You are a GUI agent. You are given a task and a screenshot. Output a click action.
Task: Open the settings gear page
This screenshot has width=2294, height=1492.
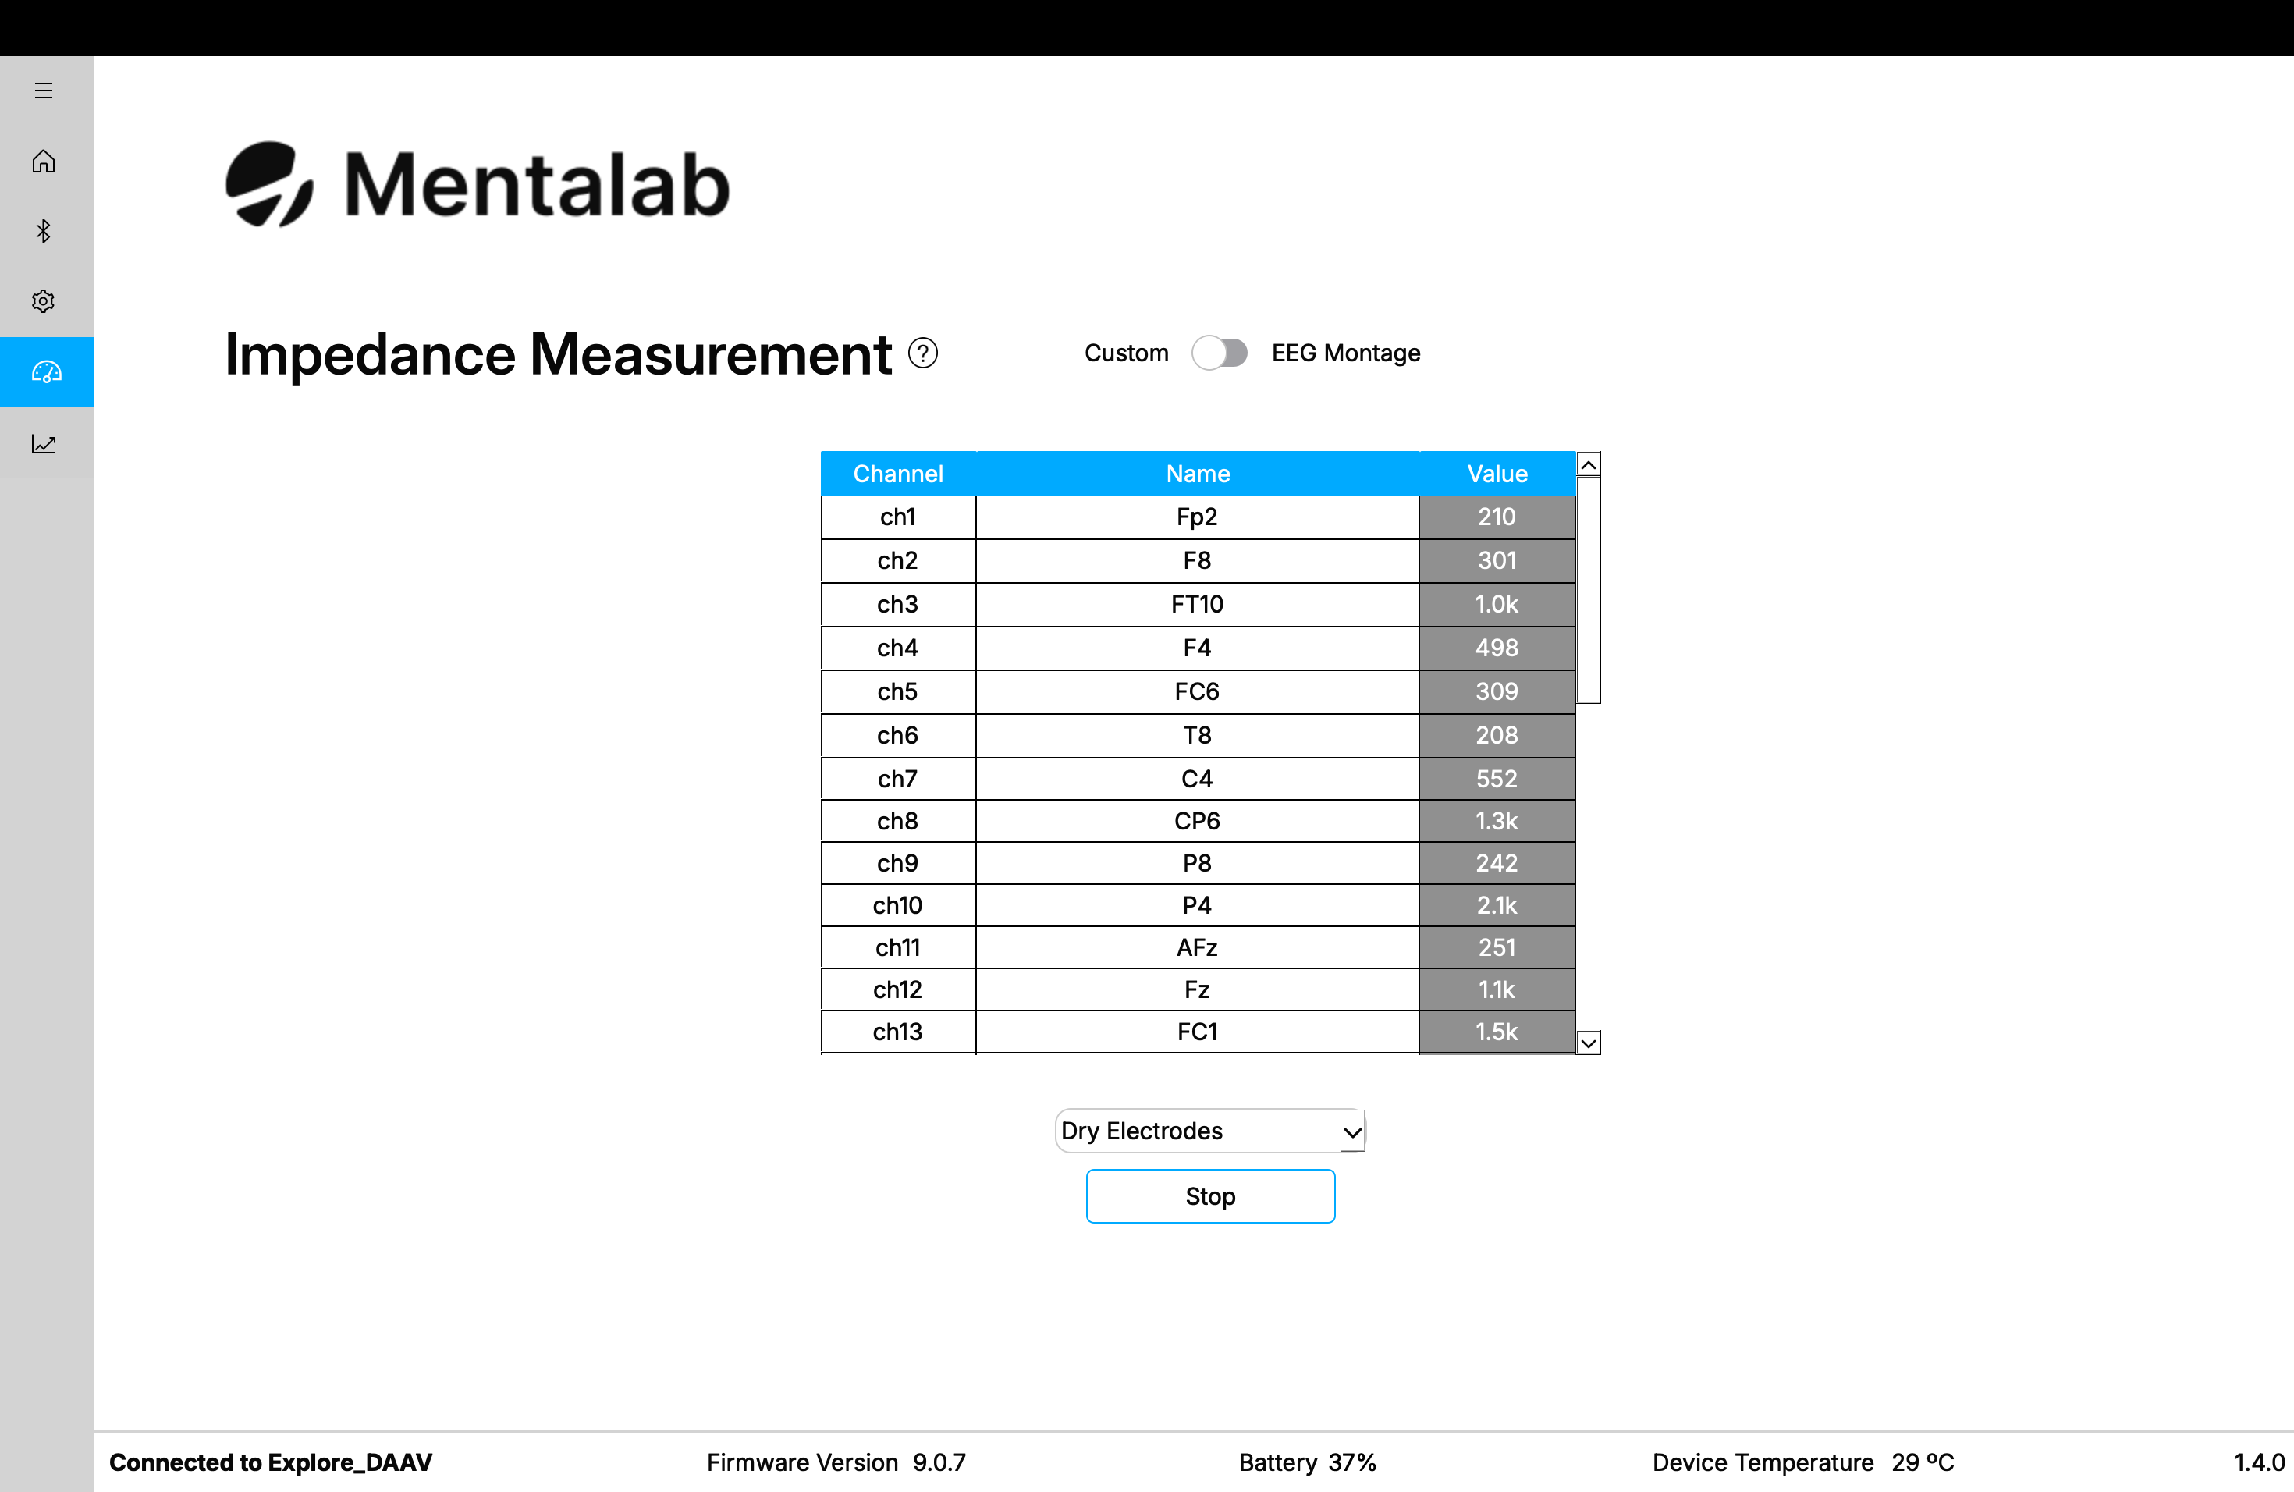[44, 302]
